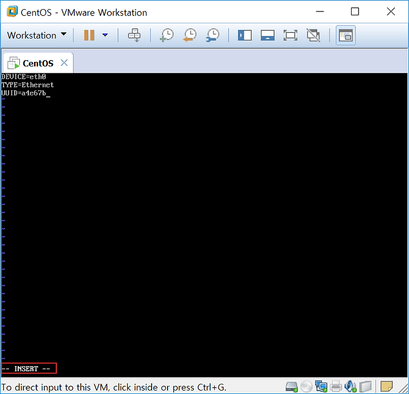Click the DEVICE=eth0 line in editor

24,77
